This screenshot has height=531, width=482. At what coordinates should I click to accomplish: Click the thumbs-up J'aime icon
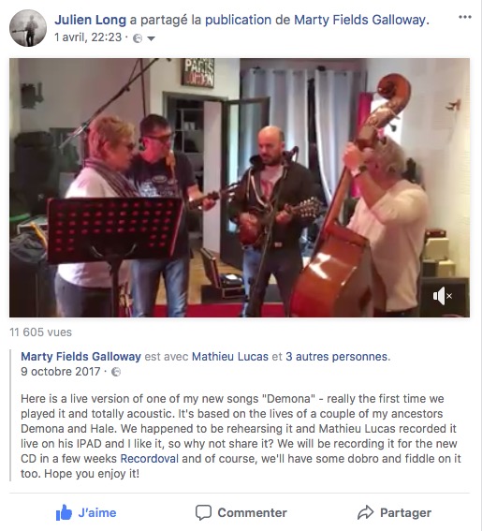click(x=64, y=512)
